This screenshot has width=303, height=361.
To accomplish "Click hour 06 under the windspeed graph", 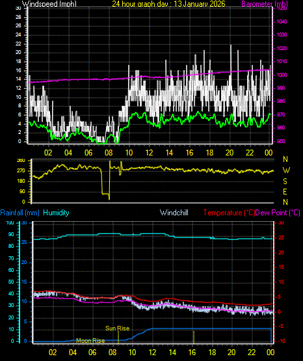I will [88, 152].
